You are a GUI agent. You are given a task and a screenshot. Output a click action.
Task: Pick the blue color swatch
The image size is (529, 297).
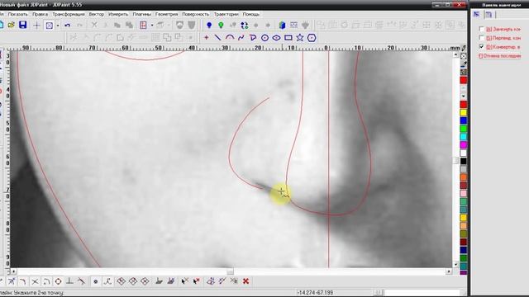[x=464, y=120]
